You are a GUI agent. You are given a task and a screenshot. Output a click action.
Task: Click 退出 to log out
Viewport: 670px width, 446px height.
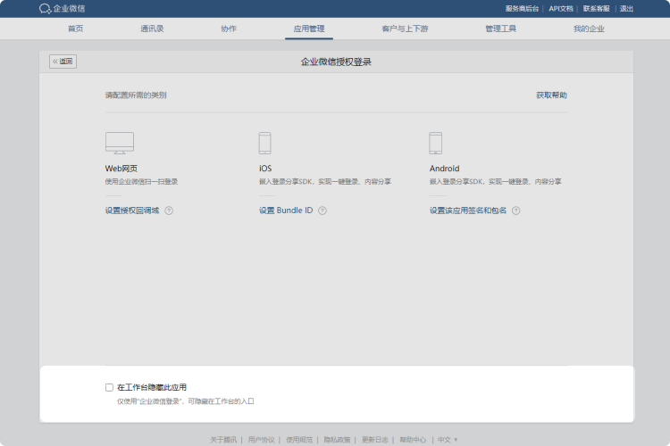626,9
